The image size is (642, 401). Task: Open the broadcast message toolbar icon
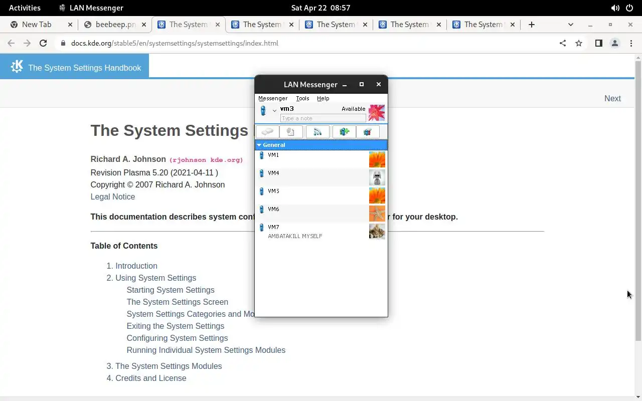317,132
